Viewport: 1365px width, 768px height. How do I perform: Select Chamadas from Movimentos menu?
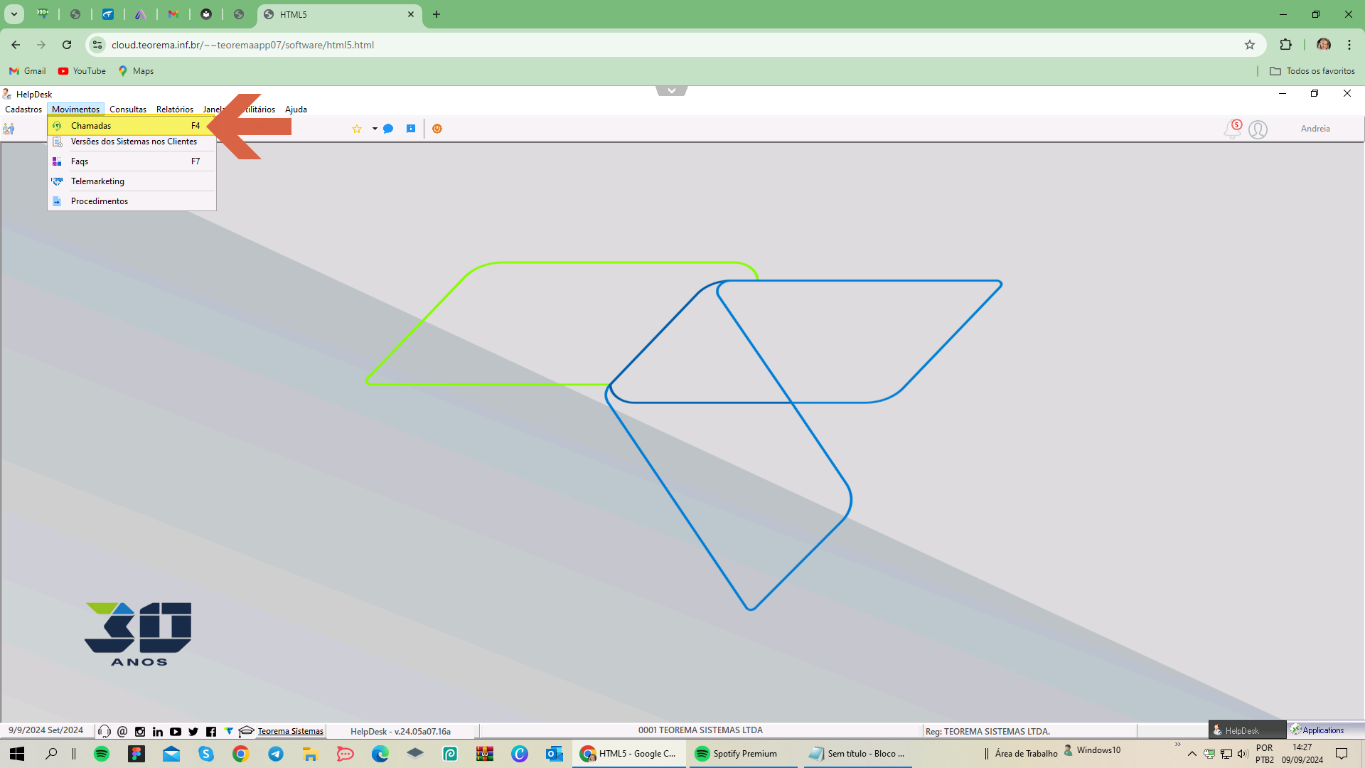tap(132, 126)
